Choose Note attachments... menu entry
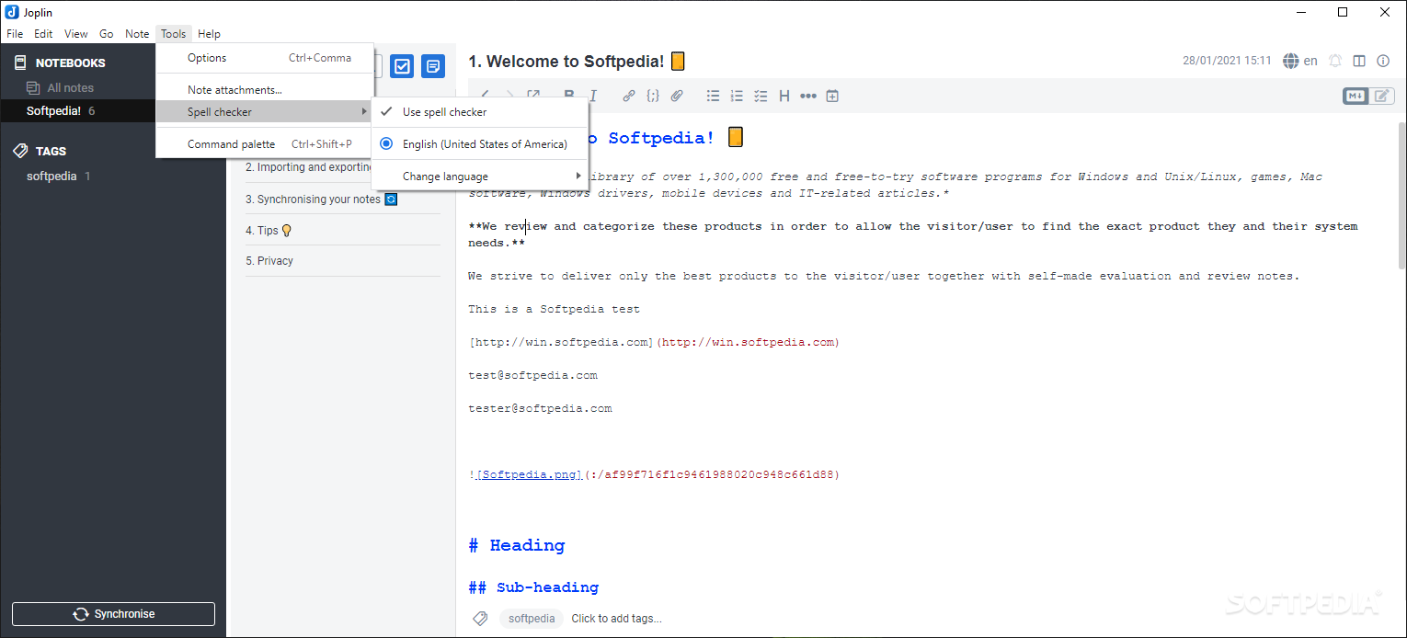 pyautogui.click(x=265, y=89)
